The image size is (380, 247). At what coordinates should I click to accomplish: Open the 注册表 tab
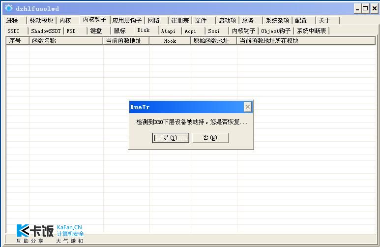(x=180, y=21)
